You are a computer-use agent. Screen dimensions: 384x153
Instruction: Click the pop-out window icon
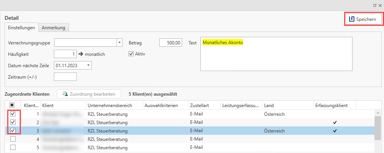tap(375, 5)
